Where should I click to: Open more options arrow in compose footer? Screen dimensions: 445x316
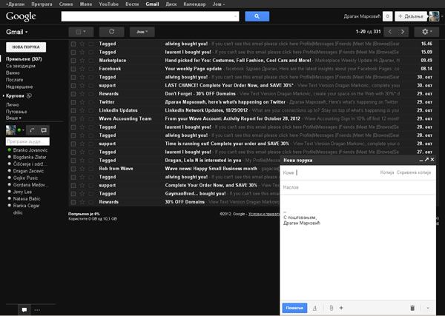pos(428,308)
